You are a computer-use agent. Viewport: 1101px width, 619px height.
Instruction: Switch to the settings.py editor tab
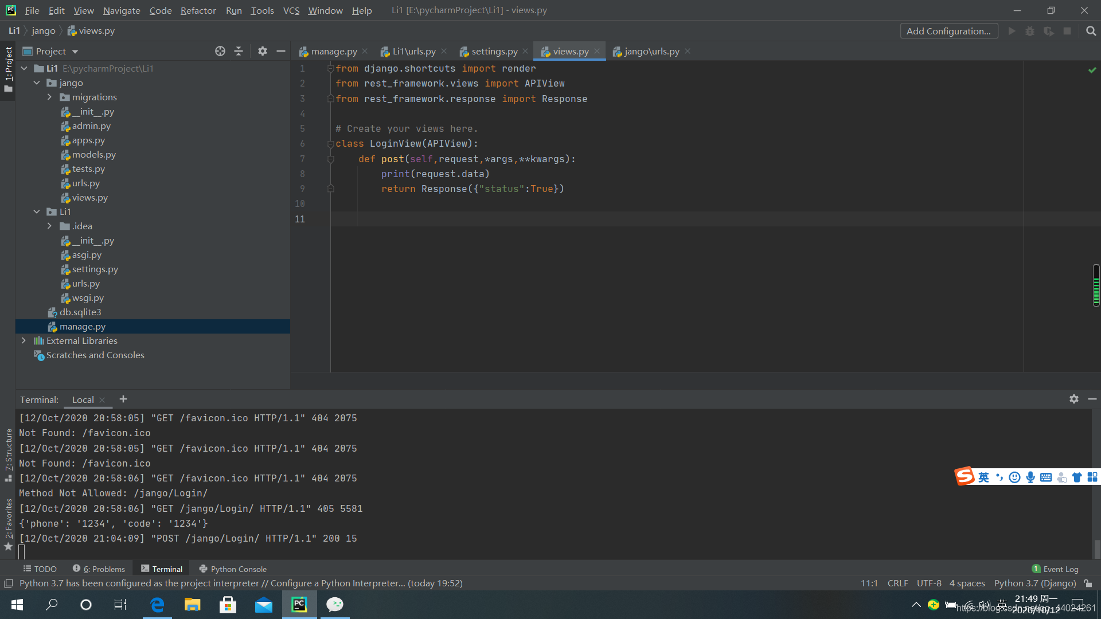point(494,51)
